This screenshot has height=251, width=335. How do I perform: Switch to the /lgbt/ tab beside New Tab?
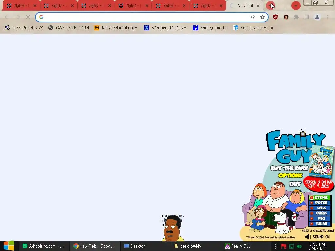(208, 6)
